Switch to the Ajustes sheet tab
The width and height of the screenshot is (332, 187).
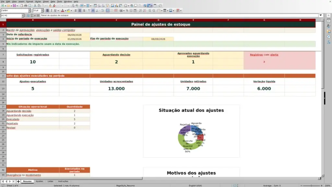click(x=39, y=181)
